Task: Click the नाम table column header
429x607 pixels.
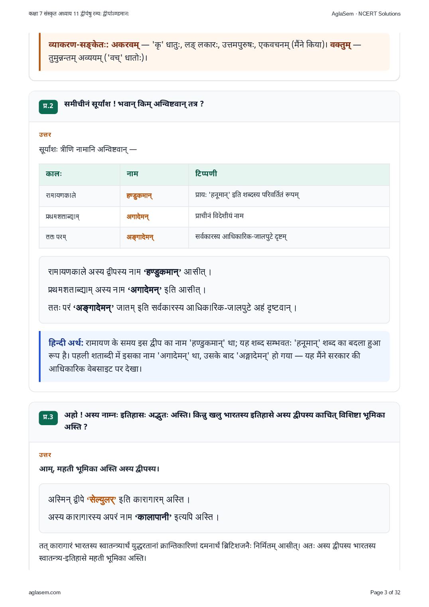Action: pyautogui.click(x=132, y=174)
